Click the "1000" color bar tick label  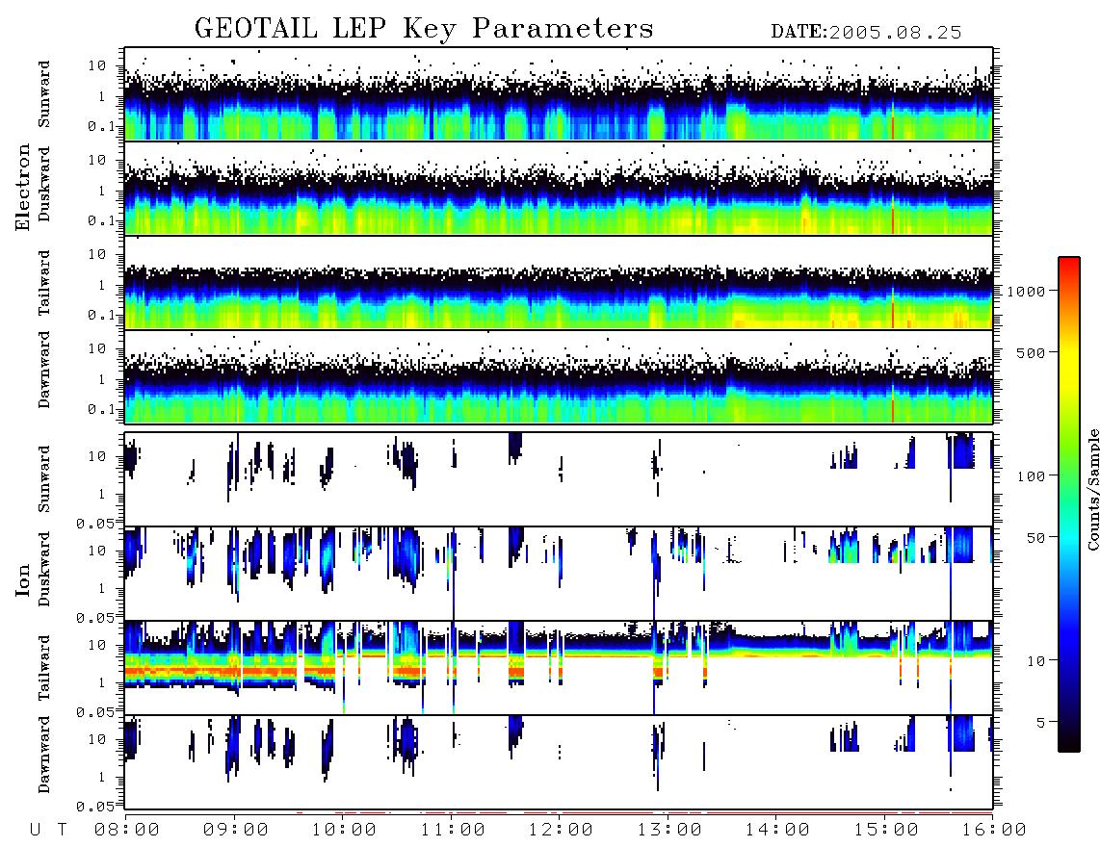[x=1026, y=292]
